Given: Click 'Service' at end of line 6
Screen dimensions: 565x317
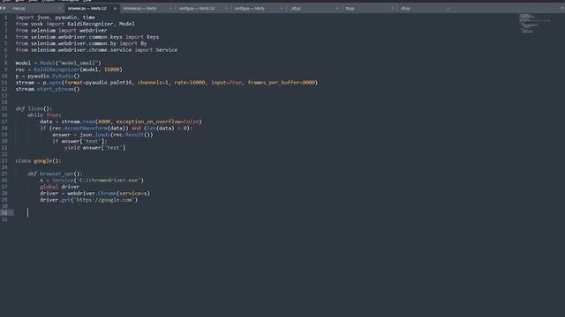Looking at the screenshot, I should pyautogui.click(x=167, y=50).
